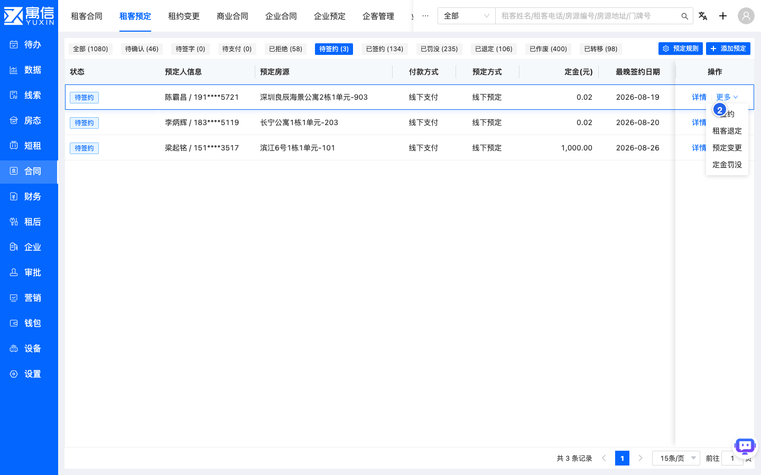Click 滨江6号1栋1单元-101 cell
The height and width of the screenshot is (475, 761).
(298, 148)
